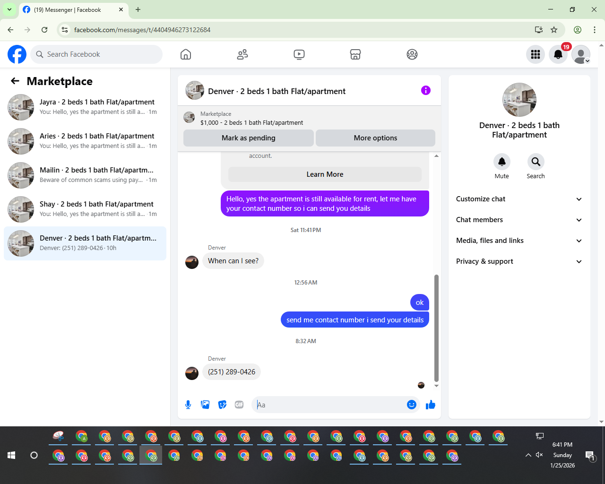Open the Mailin apartment conversation

(85, 175)
